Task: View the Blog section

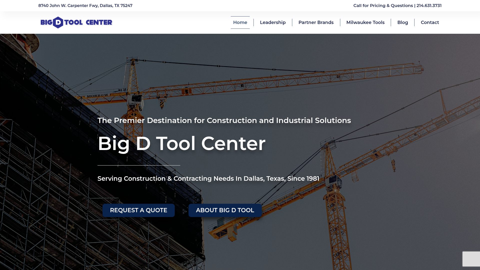Action: (402, 22)
